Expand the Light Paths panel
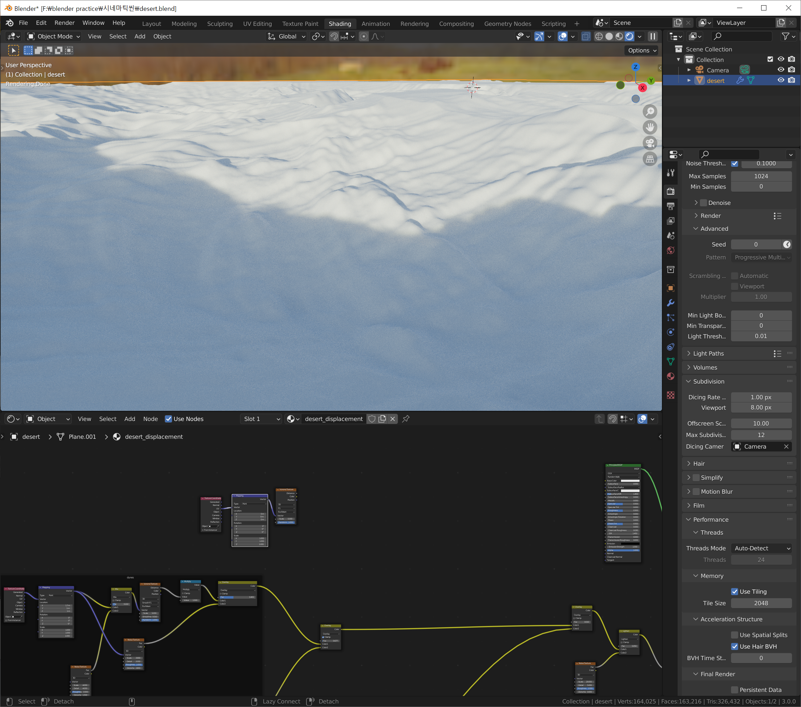This screenshot has width=801, height=707. pos(708,353)
